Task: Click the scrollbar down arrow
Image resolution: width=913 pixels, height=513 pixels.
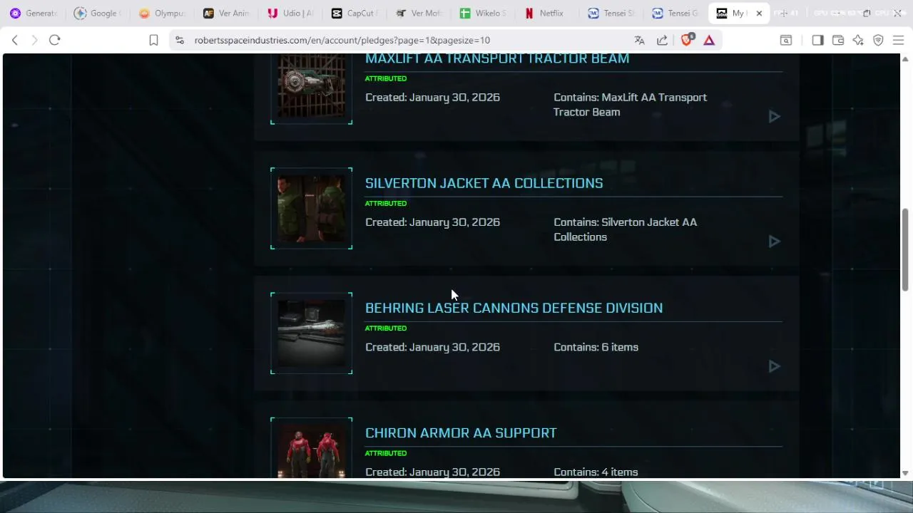Action: pos(905,473)
